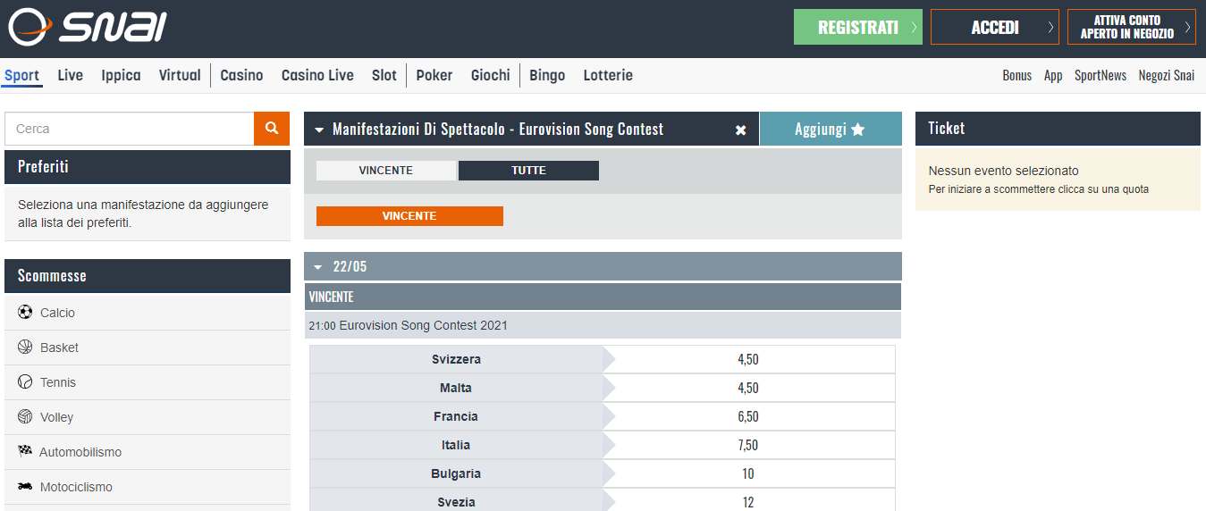Viewport: 1206px width, 511px height.
Task: Focus the Cerca search field
Action: tap(130, 129)
